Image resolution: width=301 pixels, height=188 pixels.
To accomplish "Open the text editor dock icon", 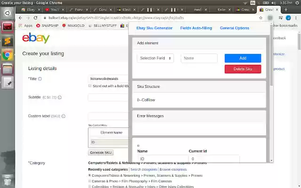I will (x=8, y=83).
